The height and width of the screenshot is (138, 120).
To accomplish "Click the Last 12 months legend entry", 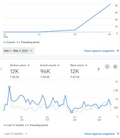I will point(14,125).
